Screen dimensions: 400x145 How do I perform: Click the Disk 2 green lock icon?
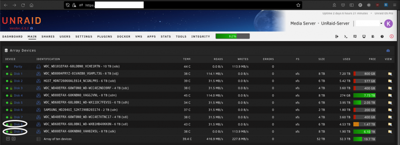click(x=11, y=81)
